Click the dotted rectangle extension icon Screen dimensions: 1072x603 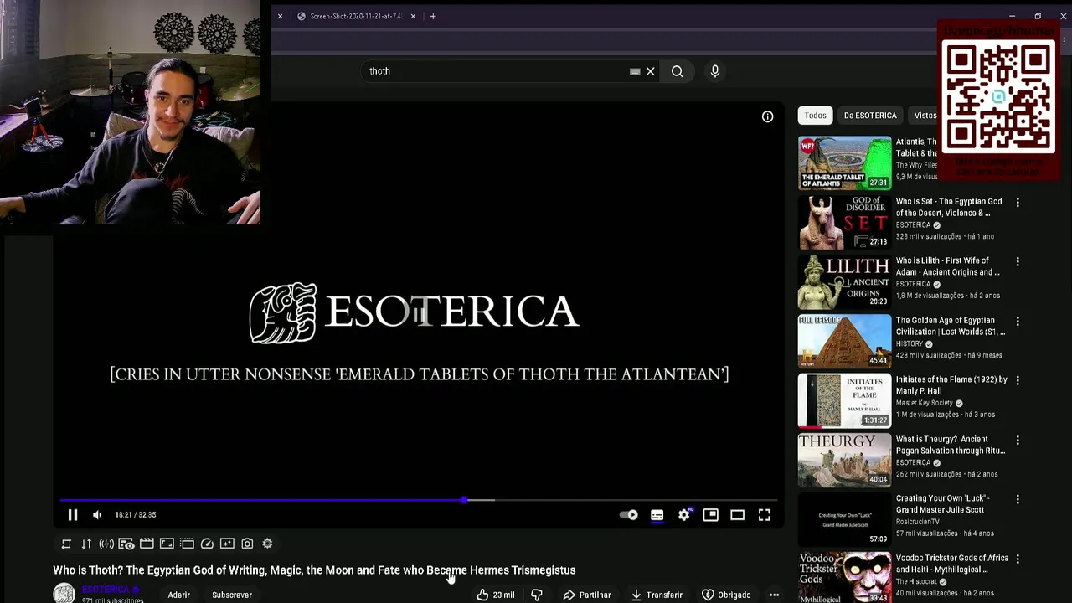click(x=187, y=544)
